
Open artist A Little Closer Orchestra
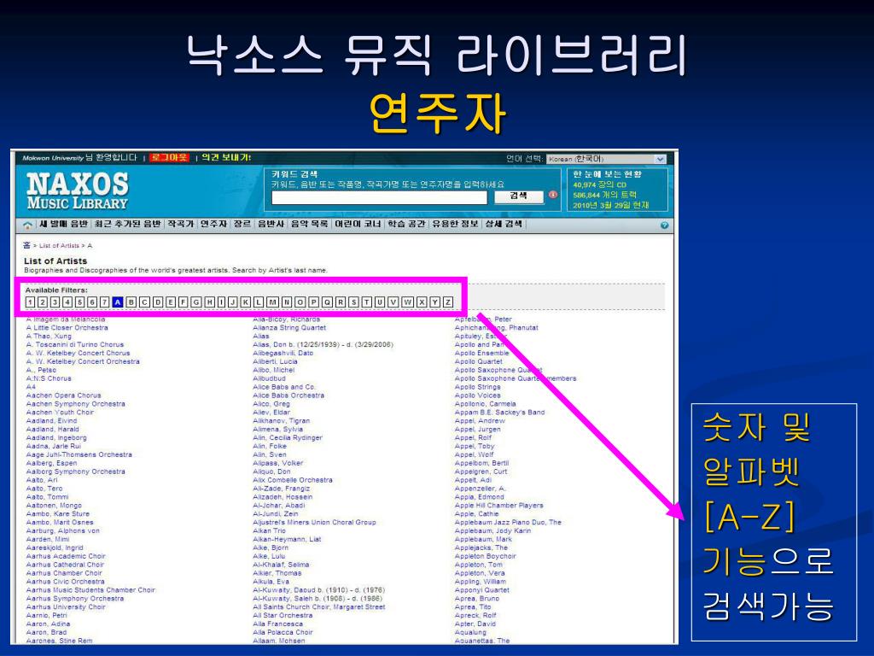pyautogui.click(x=67, y=328)
